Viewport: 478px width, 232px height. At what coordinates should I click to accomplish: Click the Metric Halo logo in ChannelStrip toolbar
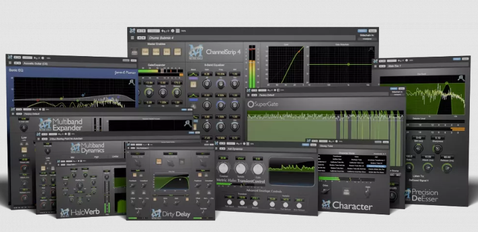(132, 31)
